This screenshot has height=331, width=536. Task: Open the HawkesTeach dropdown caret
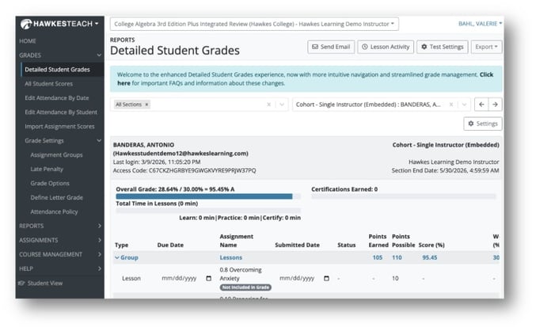click(x=97, y=24)
